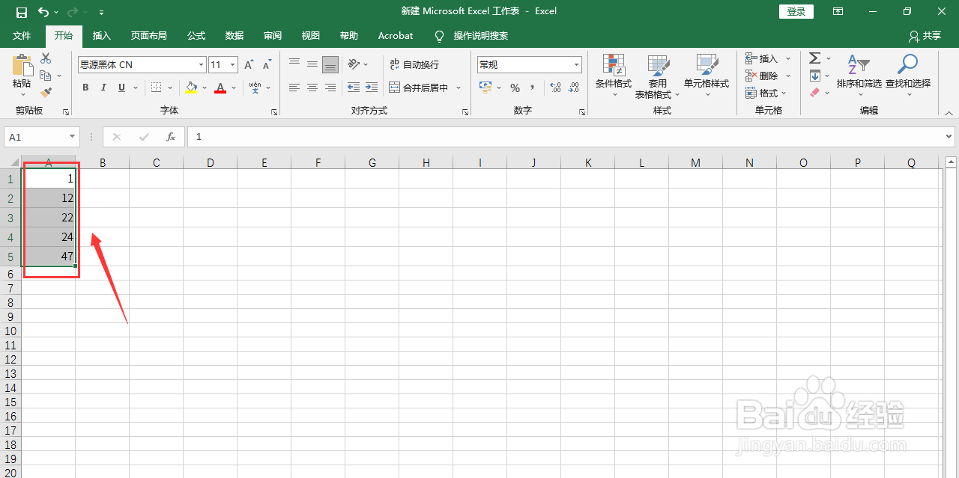Screen dimensions: 959x478
Task: Apply the yellow fill color
Action: pos(191,88)
